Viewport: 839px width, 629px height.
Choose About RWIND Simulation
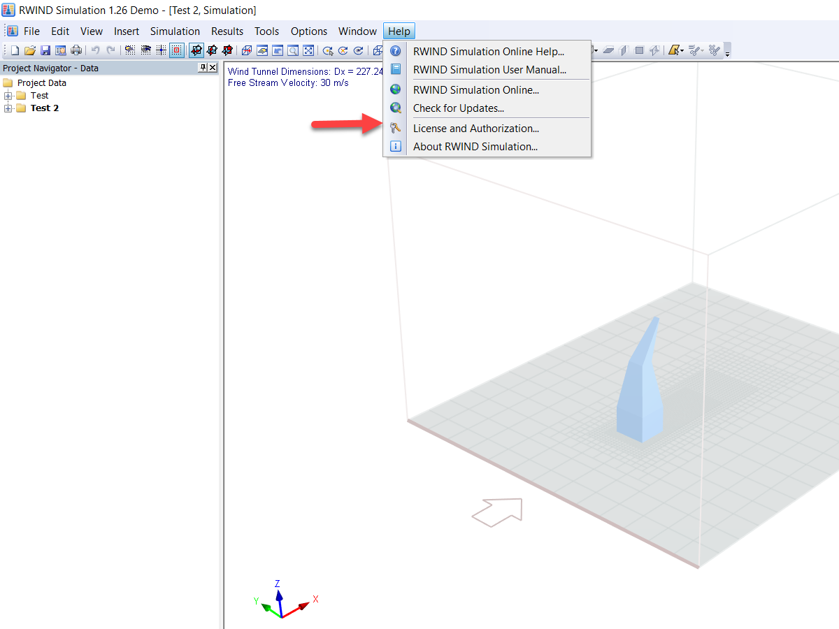[487, 146]
